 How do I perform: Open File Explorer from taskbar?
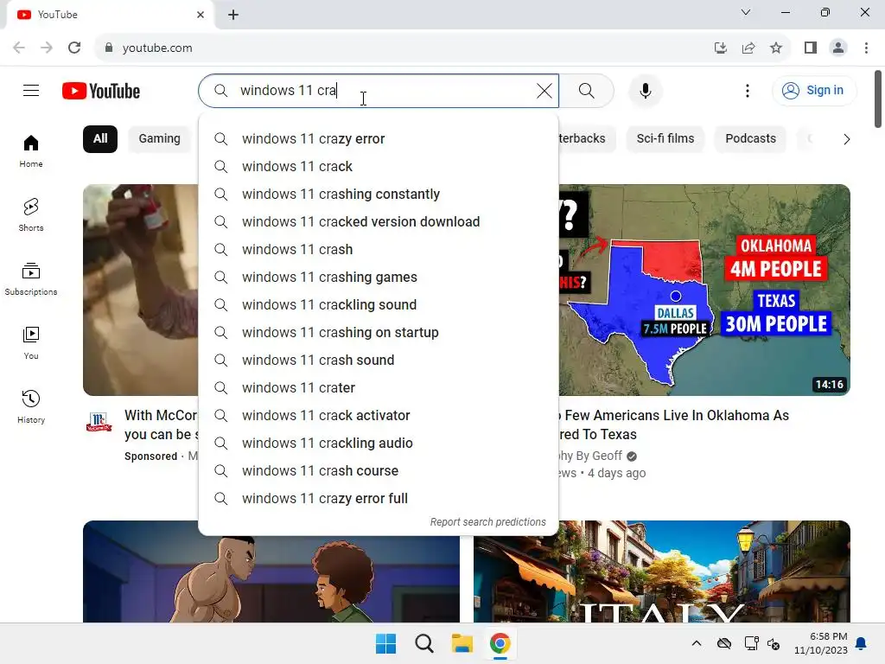coord(462,643)
